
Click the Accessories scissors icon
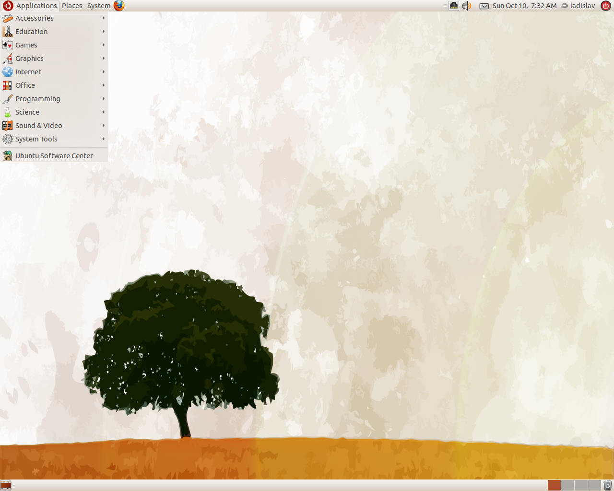8,18
